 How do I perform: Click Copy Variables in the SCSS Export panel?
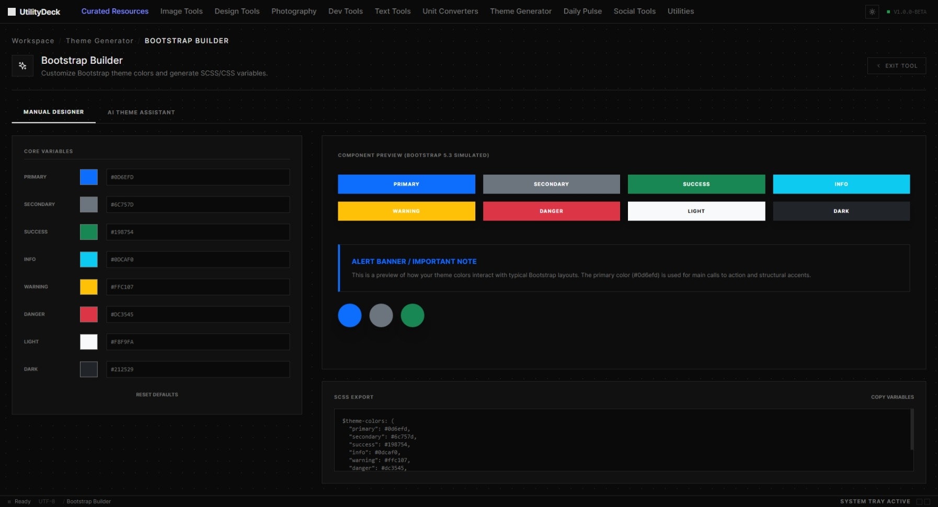pyautogui.click(x=893, y=397)
